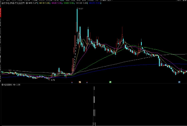Select the orange event marker below the chart

pos(80,82)
